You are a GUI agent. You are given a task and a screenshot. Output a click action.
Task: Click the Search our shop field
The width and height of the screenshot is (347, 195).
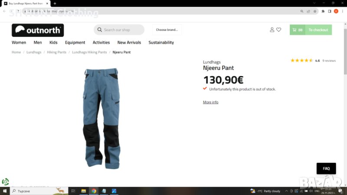[119, 30]
